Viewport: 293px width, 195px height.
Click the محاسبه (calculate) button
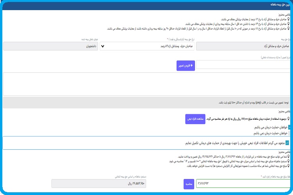(189, 184)
